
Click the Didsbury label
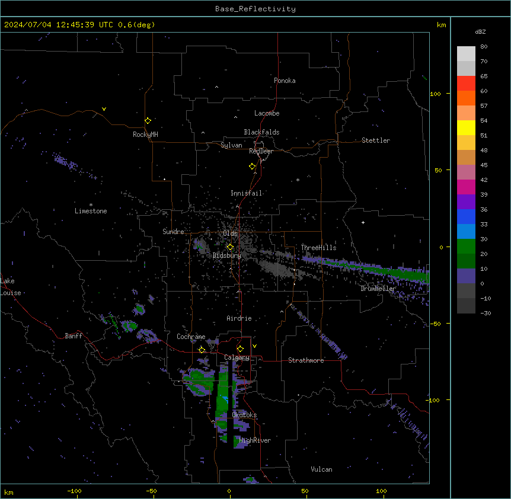coord(227,255)
